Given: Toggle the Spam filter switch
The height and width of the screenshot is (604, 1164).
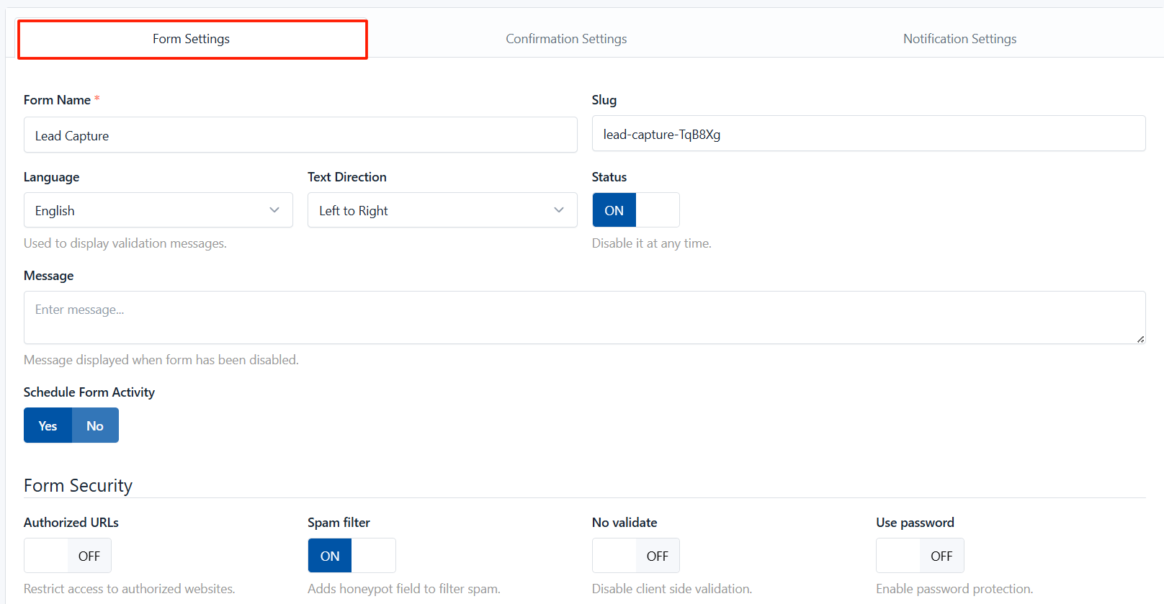Looking at the screenshot, I should pos(352,556).
